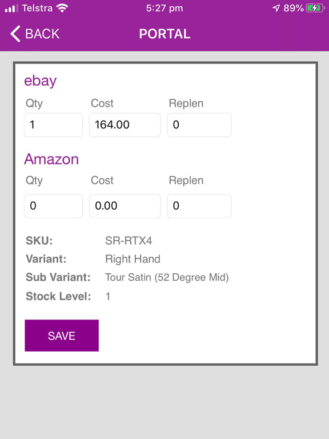
Task: Tap the BACK text label
Action: point(42,34)
